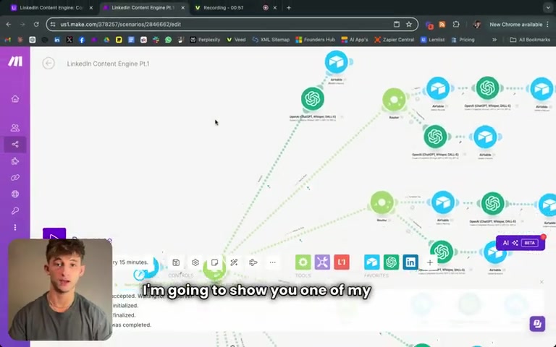Open the Scenarios share icon in sidebar
Viewport: 556px width, 347px height.
(x=15, y=144)
